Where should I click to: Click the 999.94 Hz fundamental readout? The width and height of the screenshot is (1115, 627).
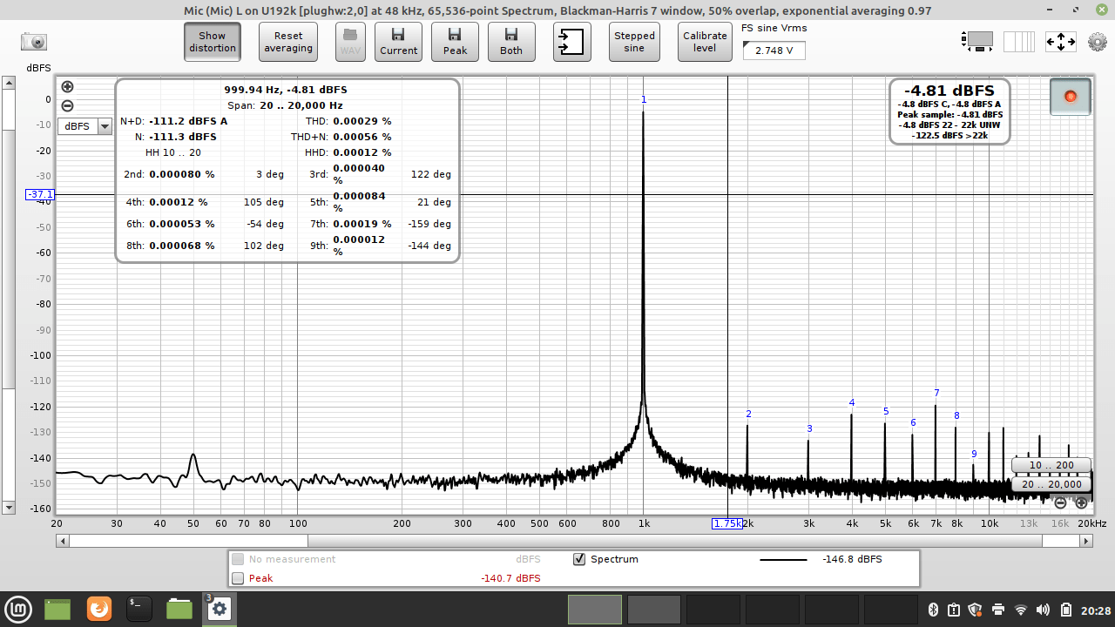(x=286, y=90)
